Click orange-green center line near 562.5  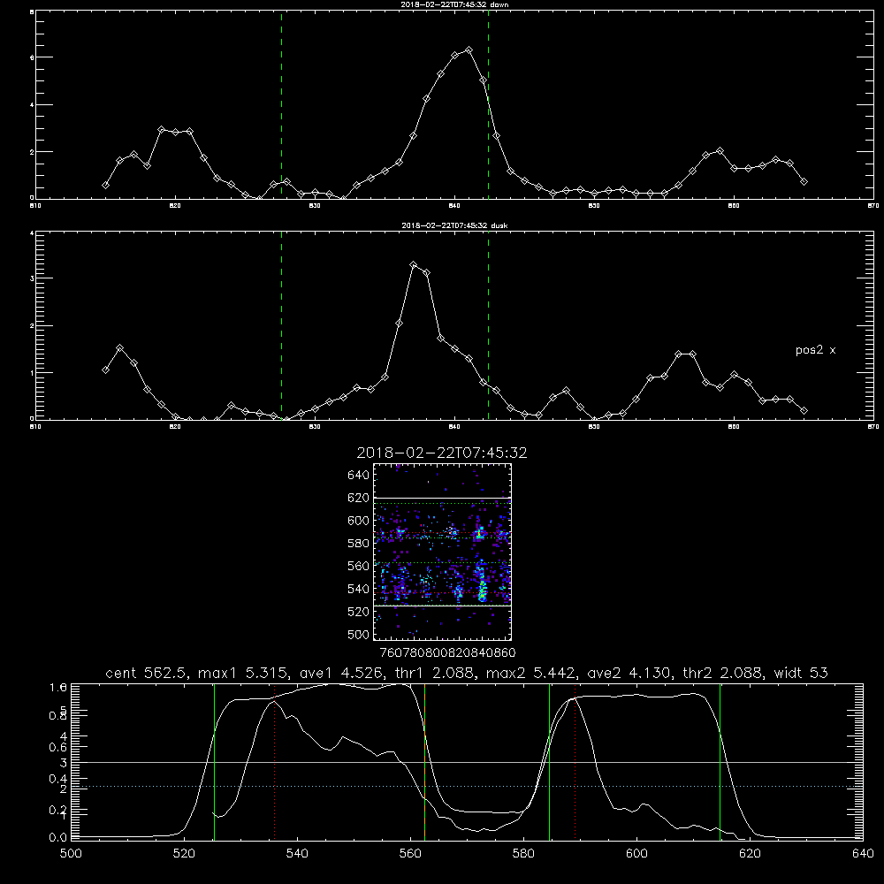(424, 762)
